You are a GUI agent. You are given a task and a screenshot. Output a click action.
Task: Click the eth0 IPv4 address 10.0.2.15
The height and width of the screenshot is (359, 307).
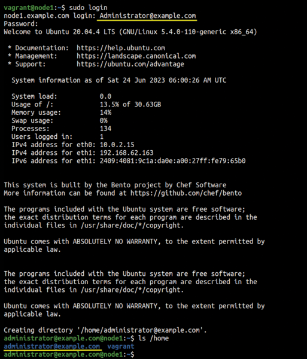coord(117,145)
